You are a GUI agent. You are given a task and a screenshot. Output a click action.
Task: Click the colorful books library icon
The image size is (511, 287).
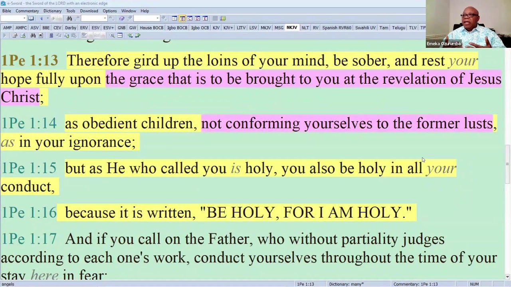[223, 18]
